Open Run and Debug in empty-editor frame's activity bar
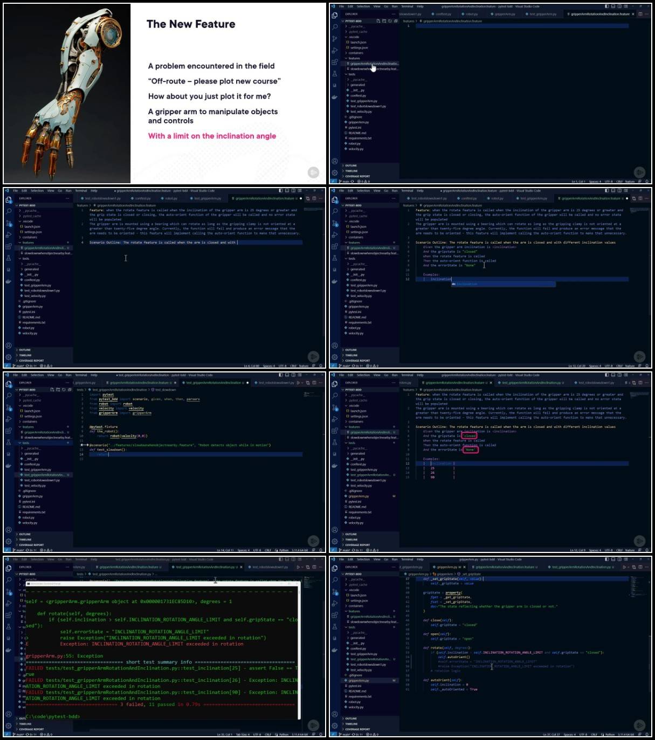Screen dimensions: 655x740 335,51
